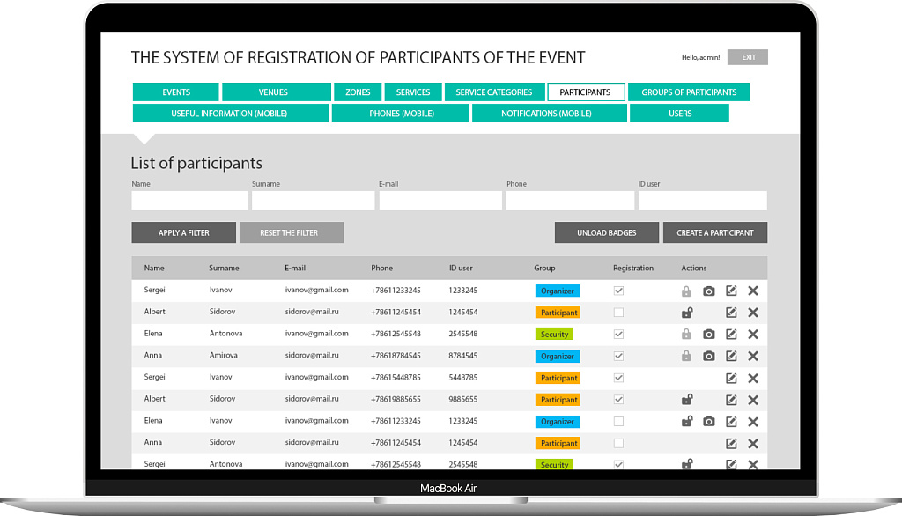Select the Phone filter input

pos(570,201)
